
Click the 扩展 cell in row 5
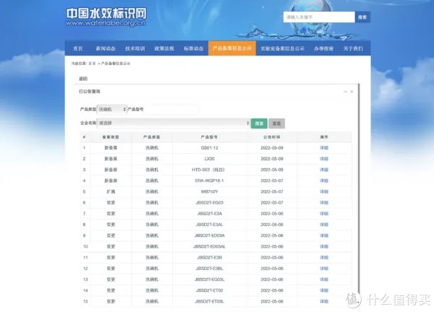pyautogui.click(x=111, y=191)
